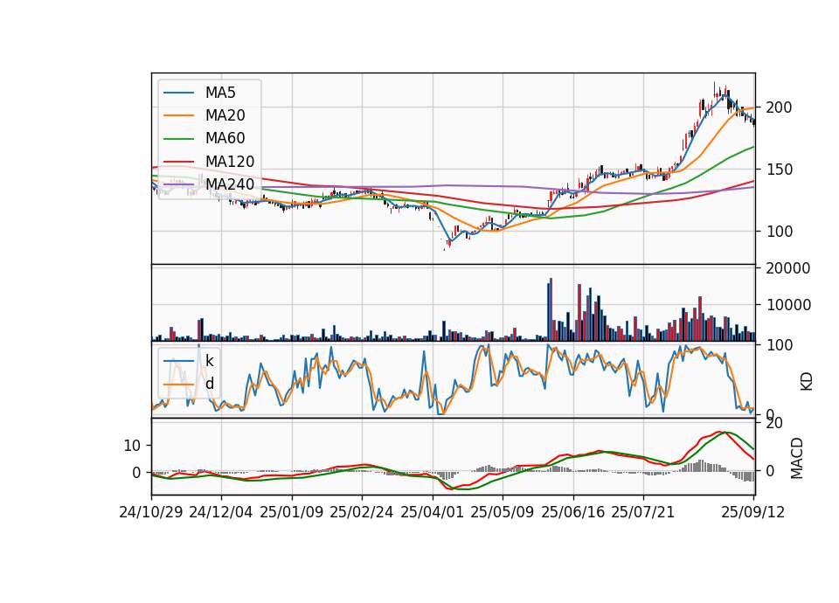The image size is (839, 603).
Task: Click the MA240 legend label
Action: tap(230, 184)
